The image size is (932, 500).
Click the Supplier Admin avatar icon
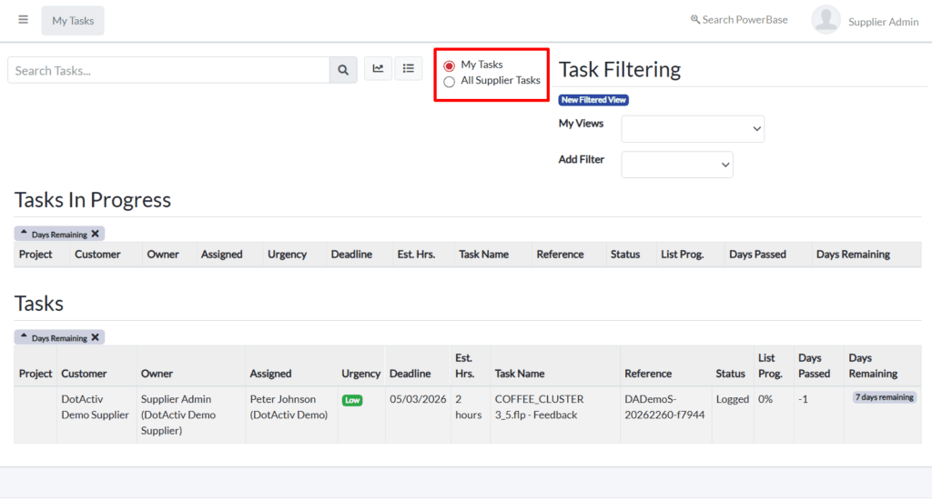coord(826,20)
